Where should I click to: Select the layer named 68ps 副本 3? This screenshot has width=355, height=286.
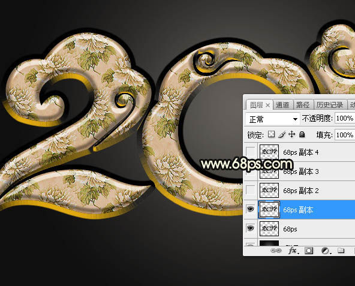[x=301, y=171]
